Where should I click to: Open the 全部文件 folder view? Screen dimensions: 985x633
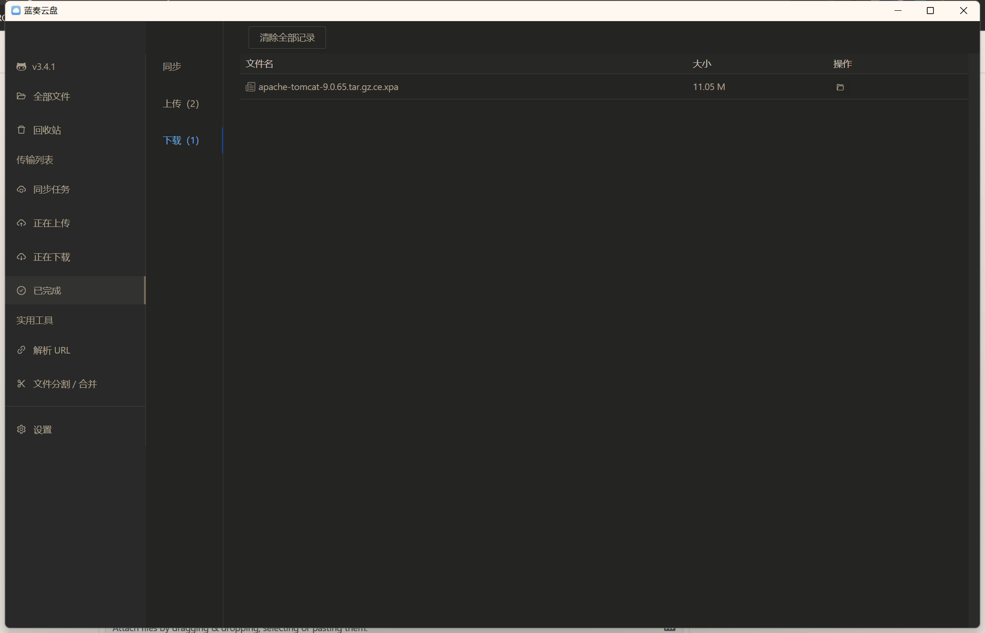(x=52, y=96)
